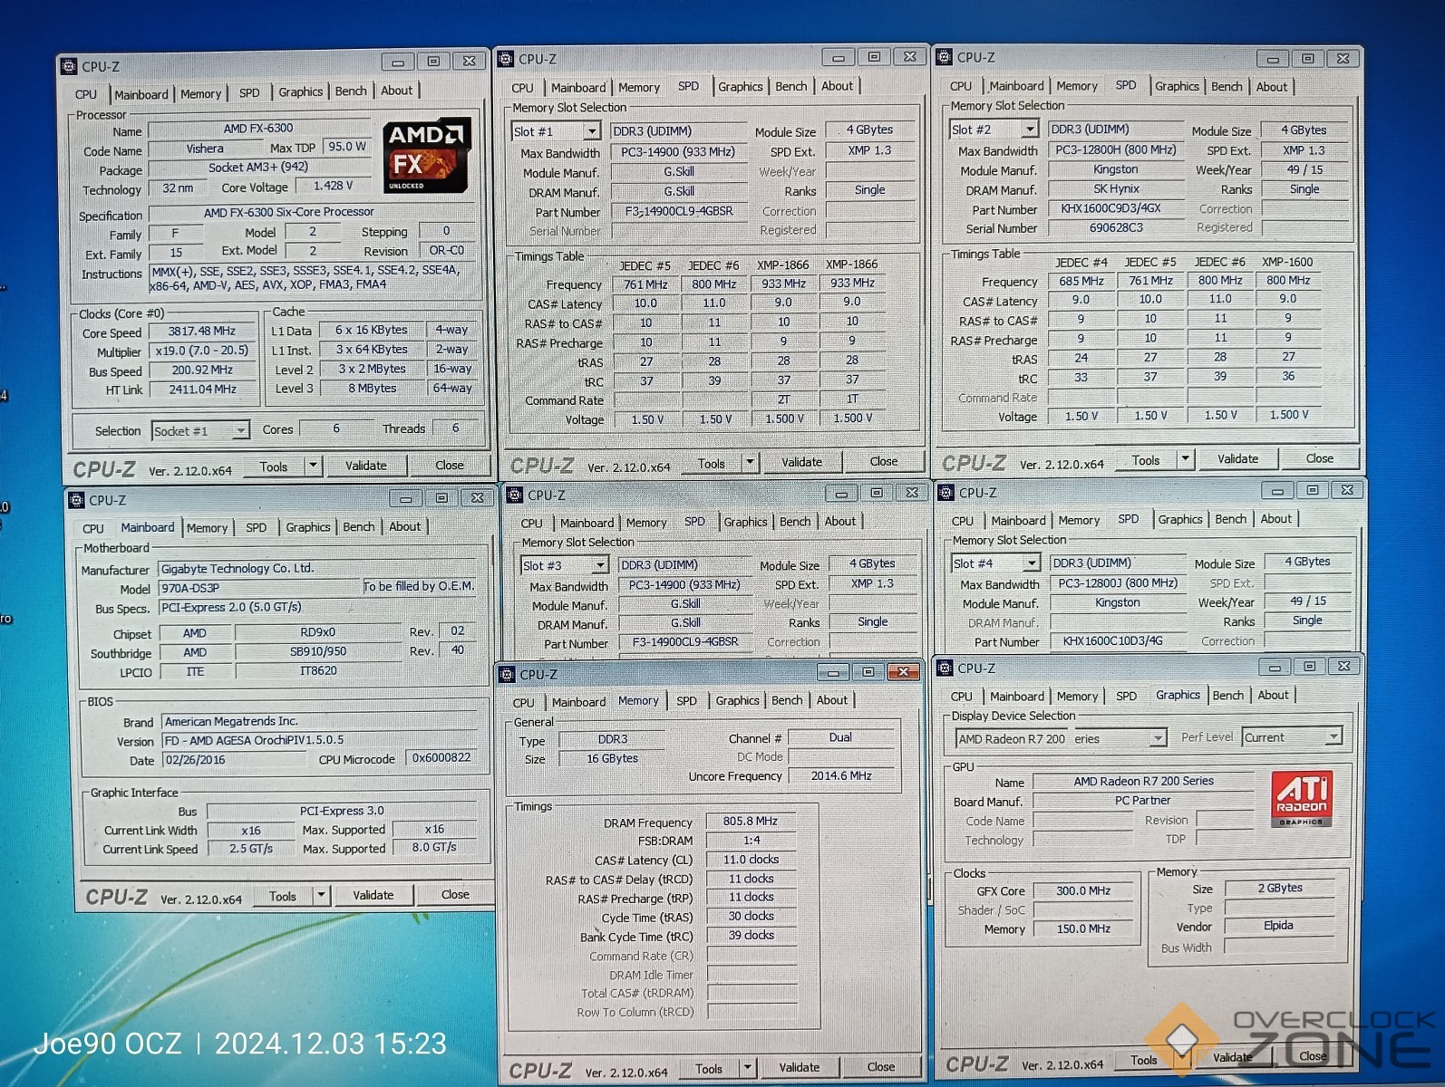The image size is (1445, 1087).
Task: Click CPU-Z title icon in Memory timings window
Action: 508,674
